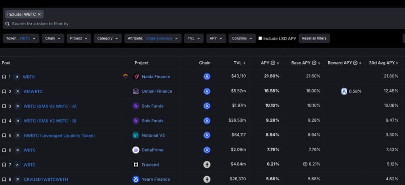Open external link arrow for GMWBTC pool

coord(17,91)
